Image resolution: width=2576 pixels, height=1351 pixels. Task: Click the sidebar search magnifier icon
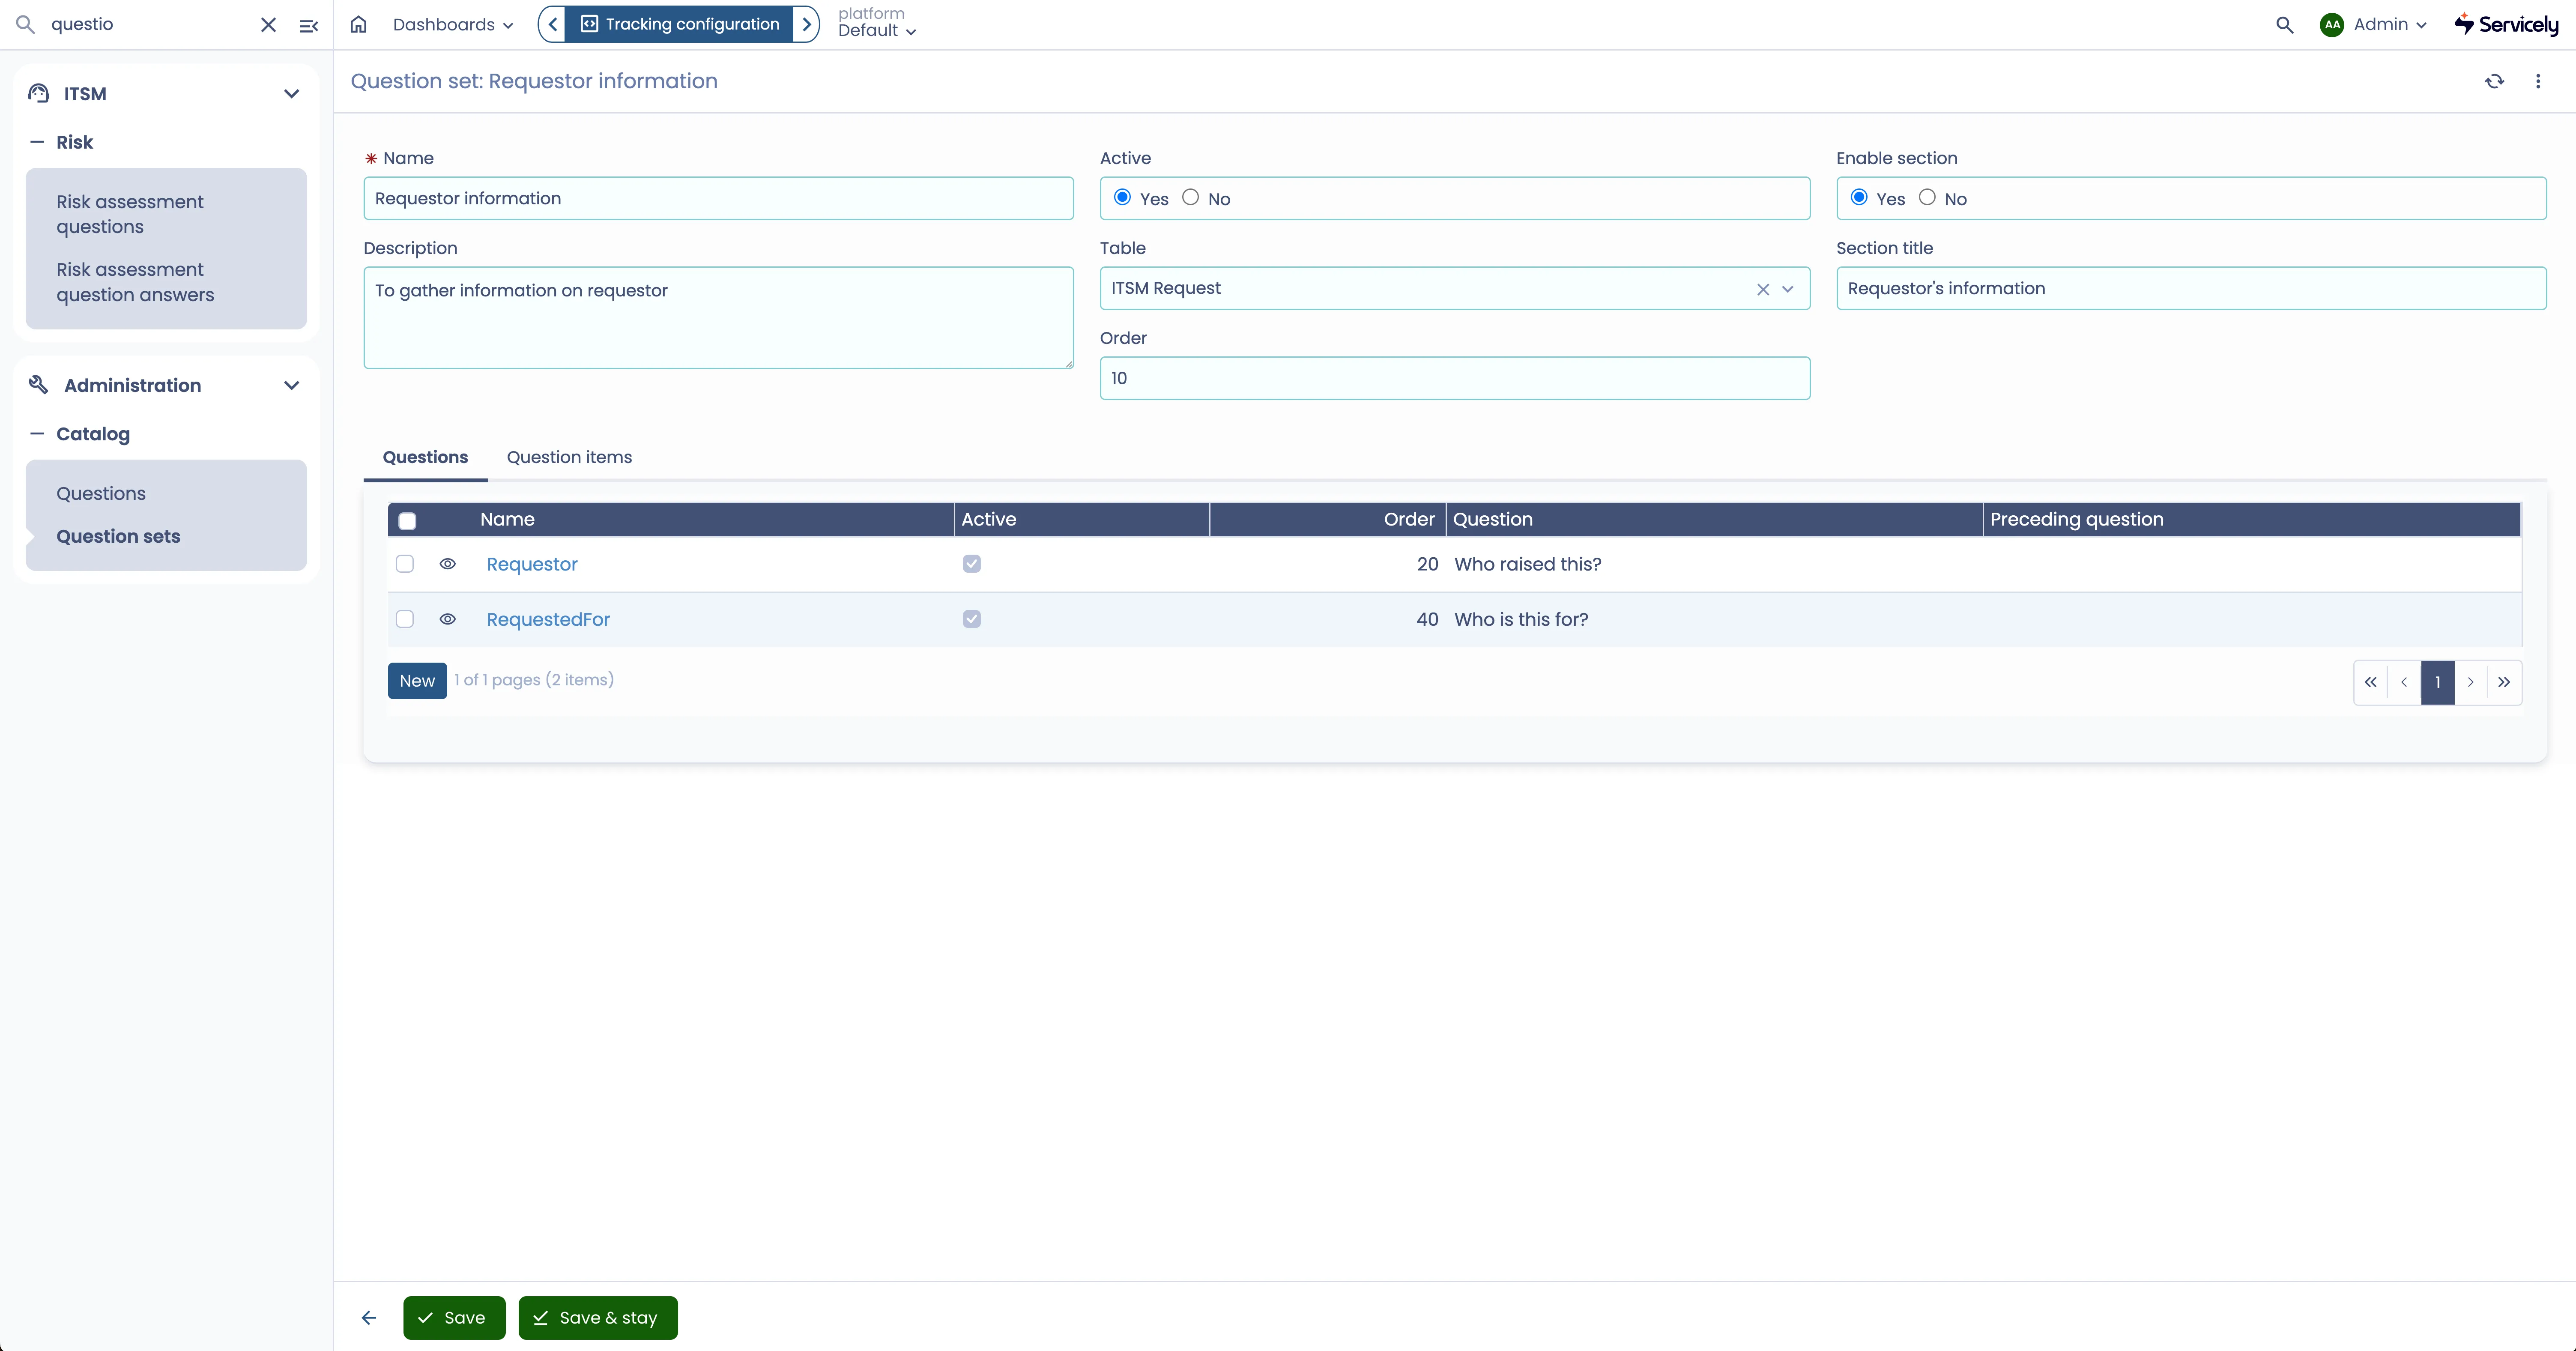tap(26, 25)
